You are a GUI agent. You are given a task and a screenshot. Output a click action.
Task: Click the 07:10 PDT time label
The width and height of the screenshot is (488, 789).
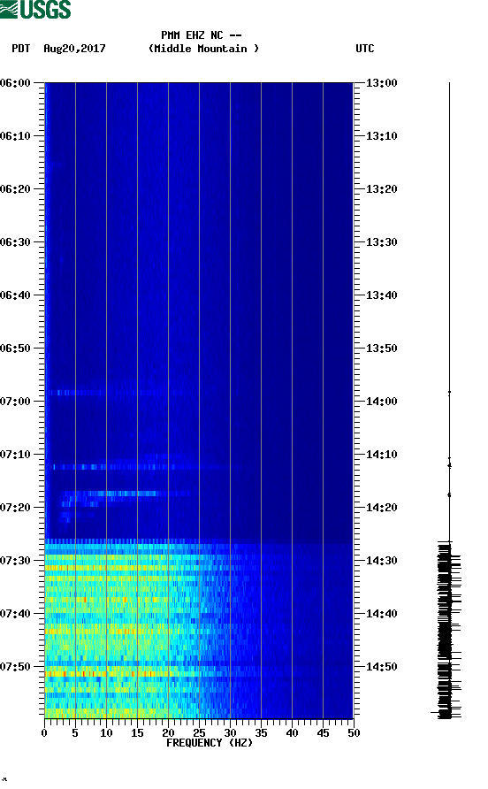tap(16, 455)
